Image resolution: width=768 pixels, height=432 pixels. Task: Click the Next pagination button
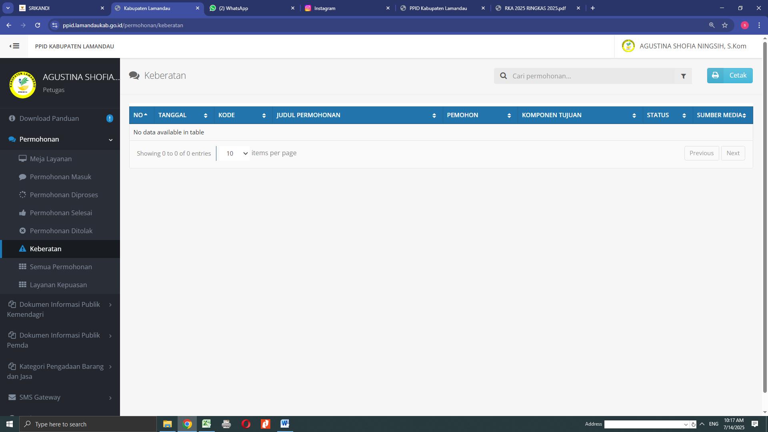click(x=733, y=153)
